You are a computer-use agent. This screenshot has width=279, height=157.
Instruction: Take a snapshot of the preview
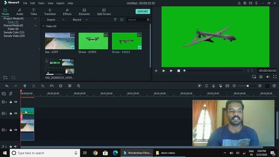click(261, 77)
